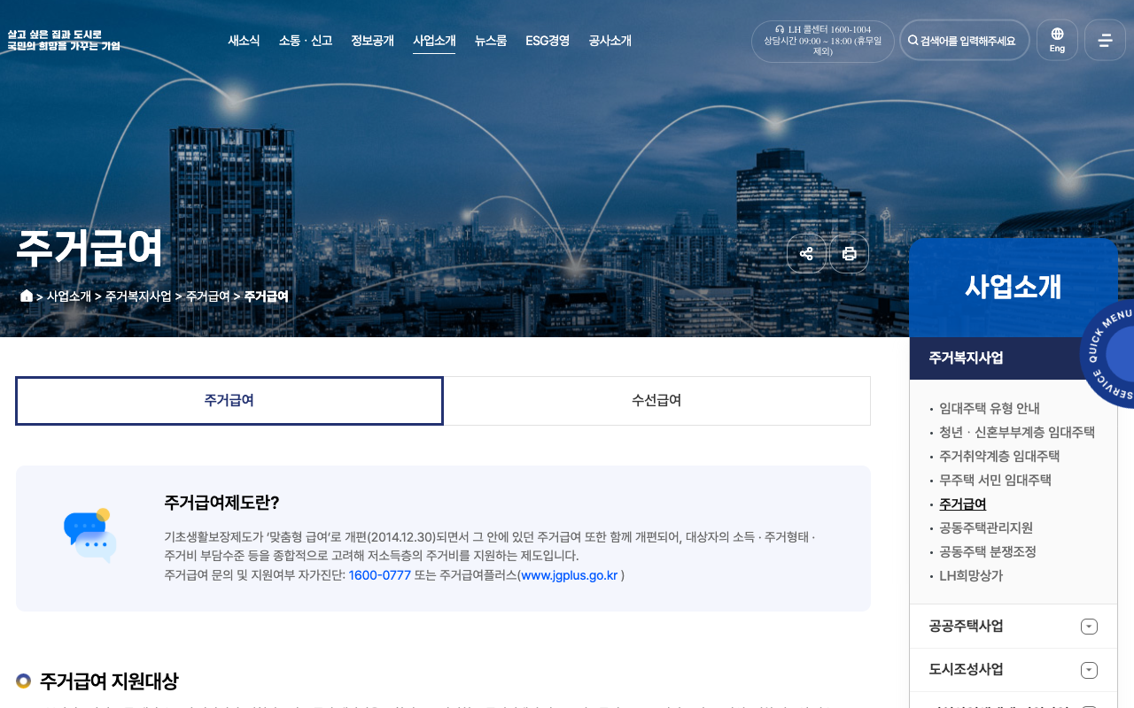Click 사업소개 in the breadcrumb

point(69,296)
